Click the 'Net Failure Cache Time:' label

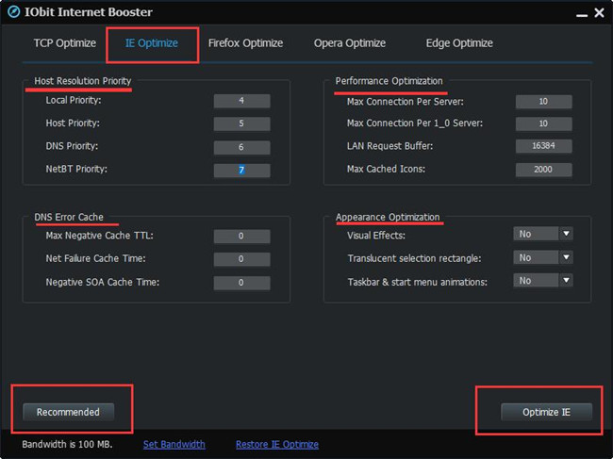click(96, 258)
